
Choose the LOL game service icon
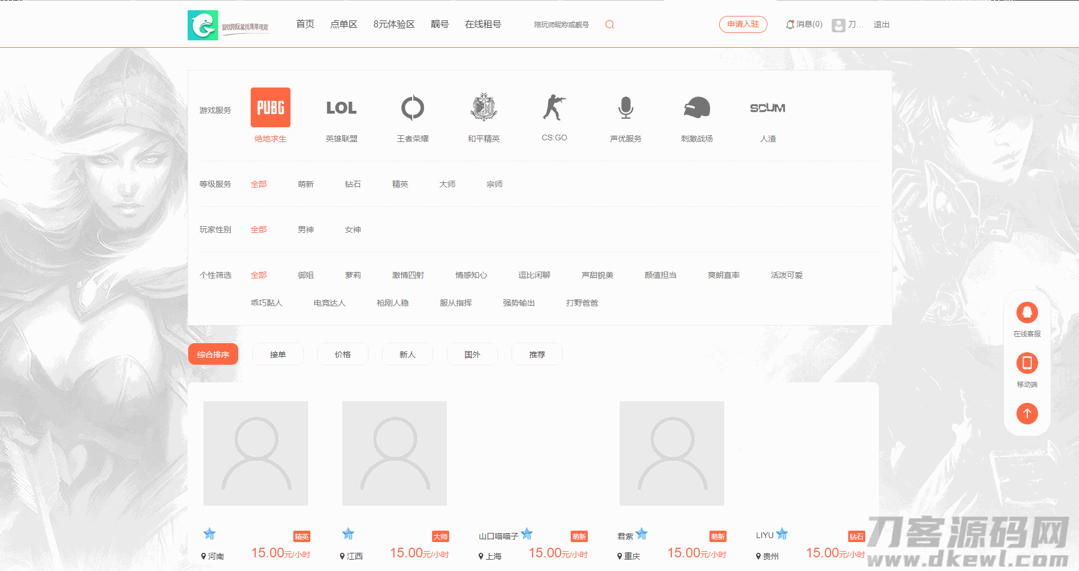341,107
